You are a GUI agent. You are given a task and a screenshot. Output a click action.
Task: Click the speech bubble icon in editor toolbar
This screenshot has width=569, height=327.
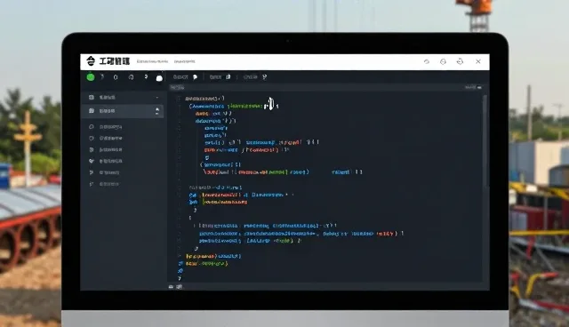pos(196,76)
